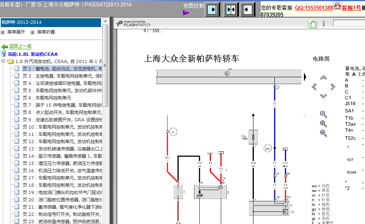The width and height of the screenshot is (365, 224).
Task: Click the green back arrow icon
Action: pyautogui.click(x=5, y=46)
